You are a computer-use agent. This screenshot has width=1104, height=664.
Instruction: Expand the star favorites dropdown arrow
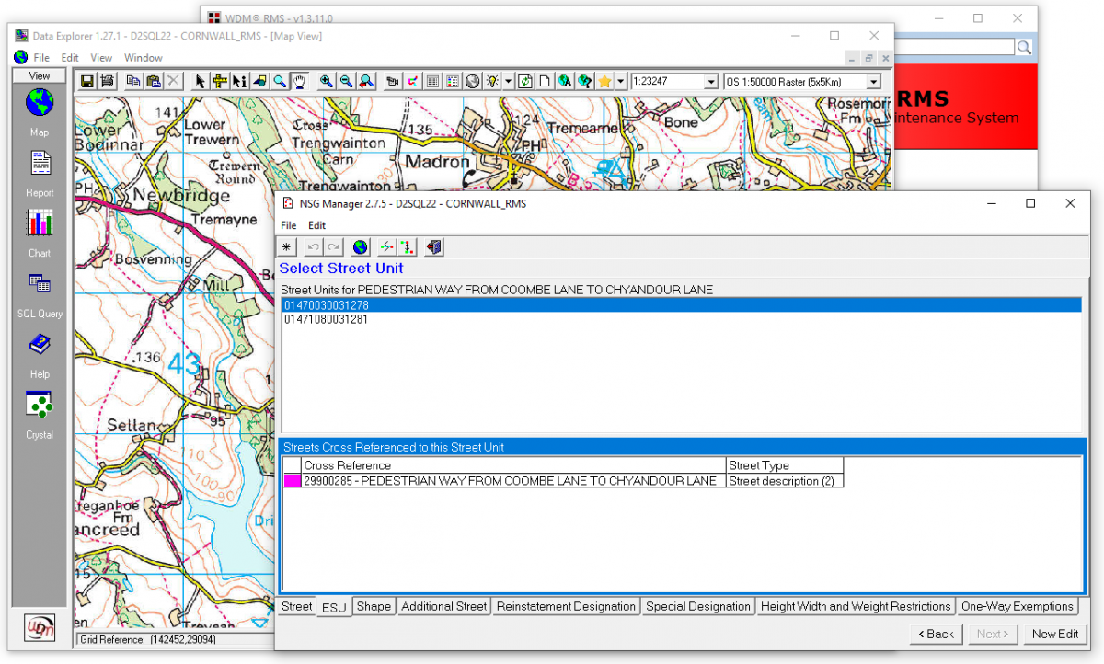[x=621, y=82]
